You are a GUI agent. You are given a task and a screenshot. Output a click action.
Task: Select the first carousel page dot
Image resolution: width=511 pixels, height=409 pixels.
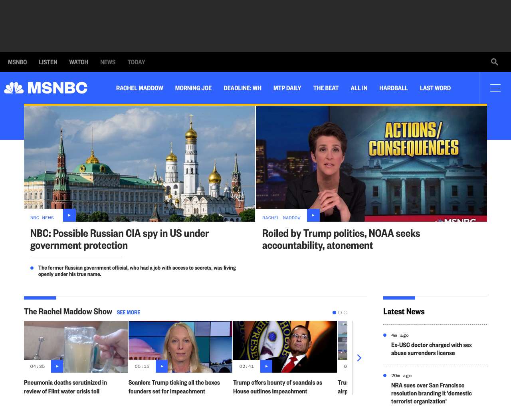click(x=334, y=312)
